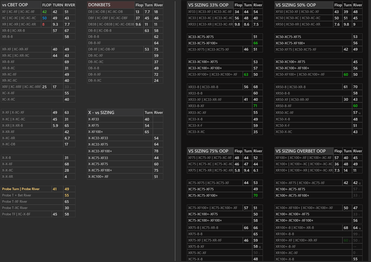Click the 'XF75 | XC75-XF | XC75-XC-XF' row label
The height and width of the screenshot is (262, 371).
(210, 158)
